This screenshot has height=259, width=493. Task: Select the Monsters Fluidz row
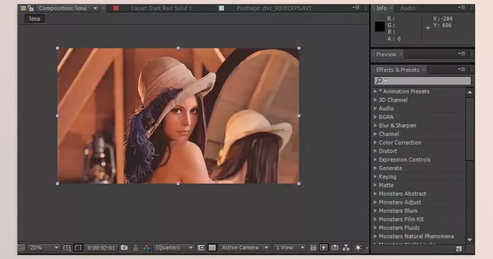point(419,228)
